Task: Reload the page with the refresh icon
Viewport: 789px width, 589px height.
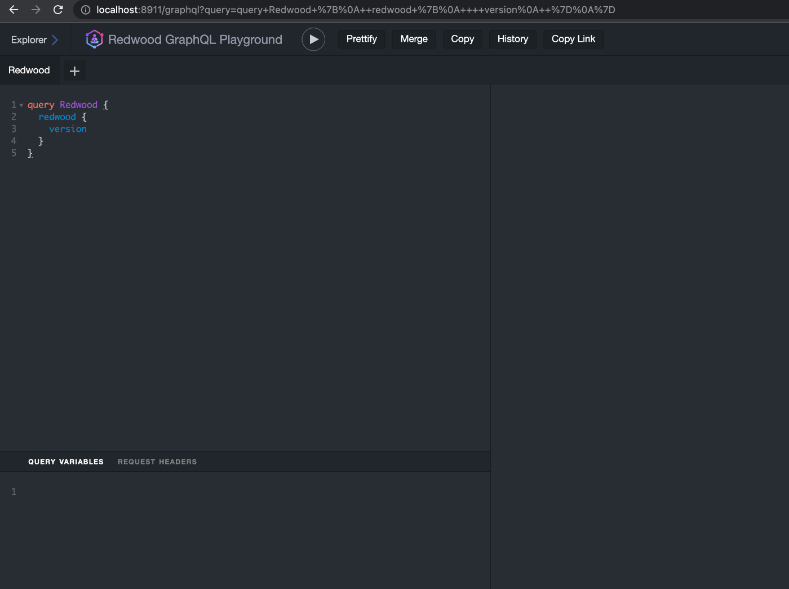Action: point(58,10)
